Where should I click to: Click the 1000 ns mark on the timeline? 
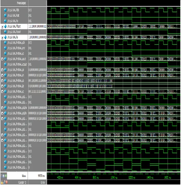tap(114, 177)
